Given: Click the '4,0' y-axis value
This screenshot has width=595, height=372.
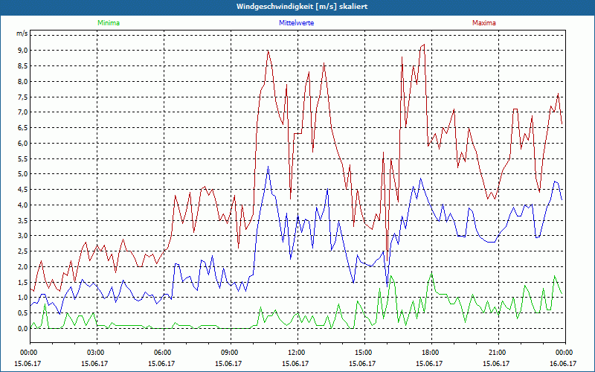Looking at the screenshot, I should (x=23, y=205).
